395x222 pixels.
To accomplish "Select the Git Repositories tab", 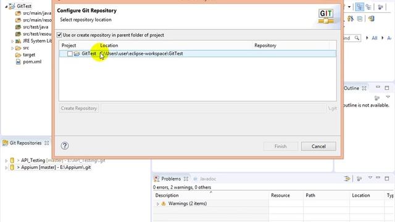I will 25,143.
